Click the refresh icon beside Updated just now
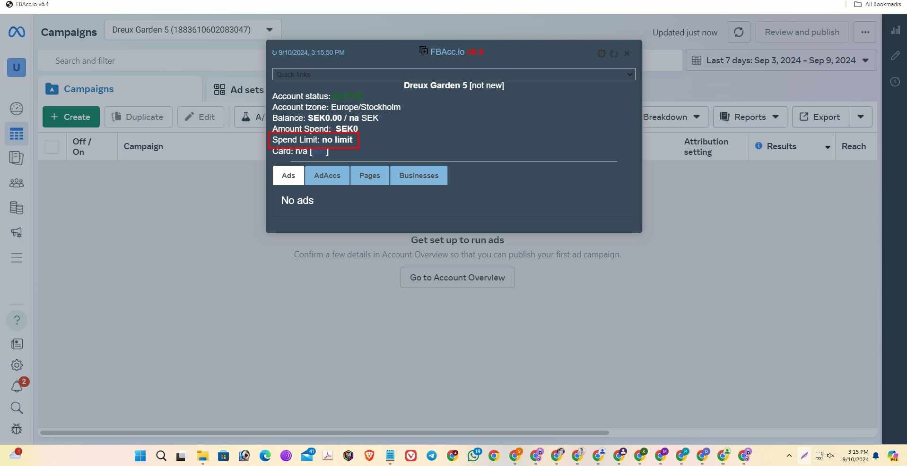 739,32
